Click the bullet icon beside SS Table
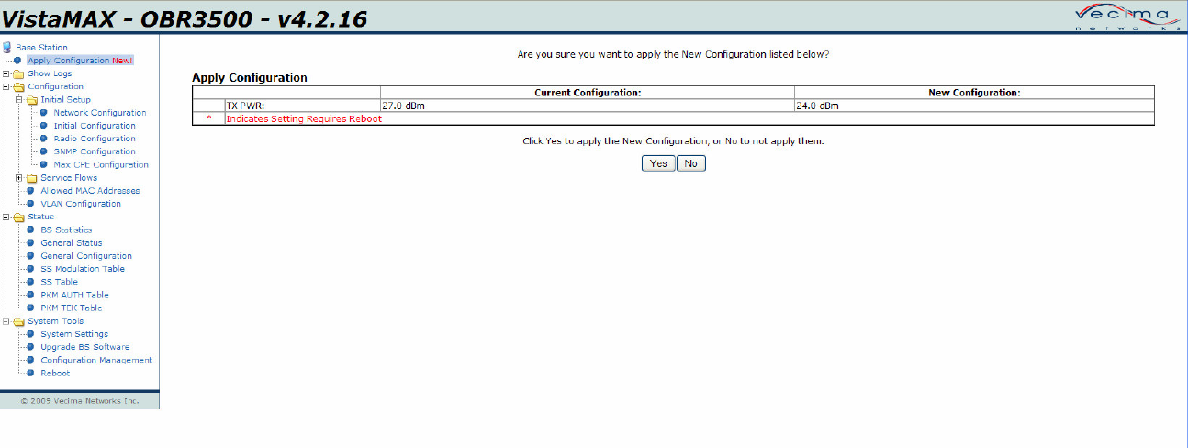Screen dimensions: 1188x448 31,282
